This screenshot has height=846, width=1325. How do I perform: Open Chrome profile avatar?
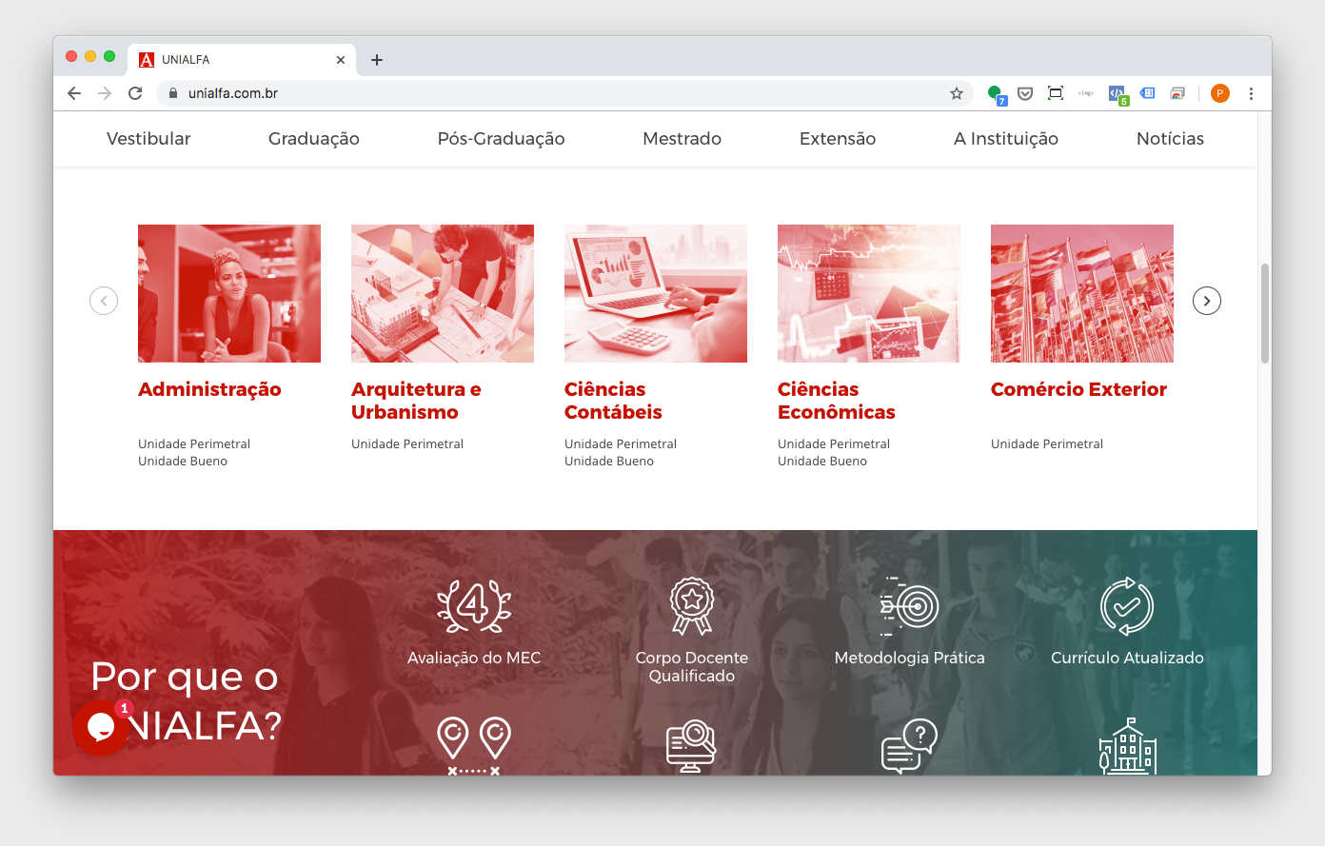pyautogui.click(x=1220, y=93)
